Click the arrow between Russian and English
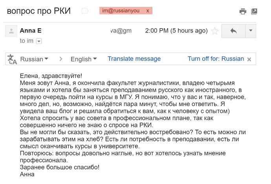271x184 pixels. [x=60, y=59]
